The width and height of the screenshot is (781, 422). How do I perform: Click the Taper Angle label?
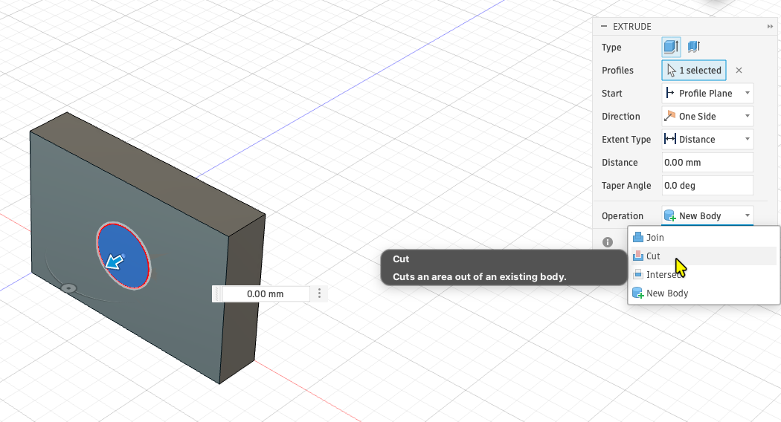[x=626, y=186]
